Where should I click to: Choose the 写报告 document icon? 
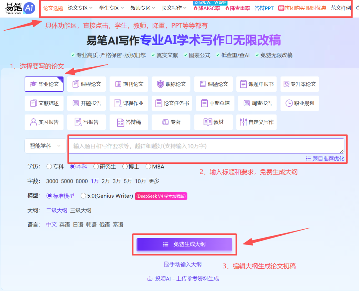(x=78, y=122)
